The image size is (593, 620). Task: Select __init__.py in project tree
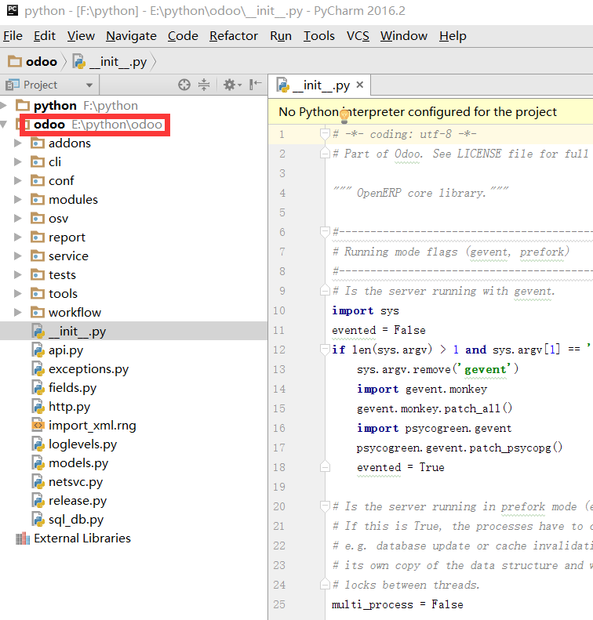click(77, 332)
